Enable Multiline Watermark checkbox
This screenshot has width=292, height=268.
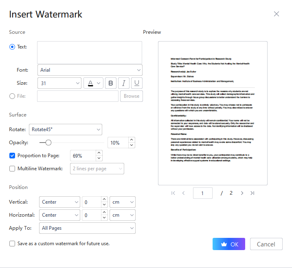click(12, 169)
